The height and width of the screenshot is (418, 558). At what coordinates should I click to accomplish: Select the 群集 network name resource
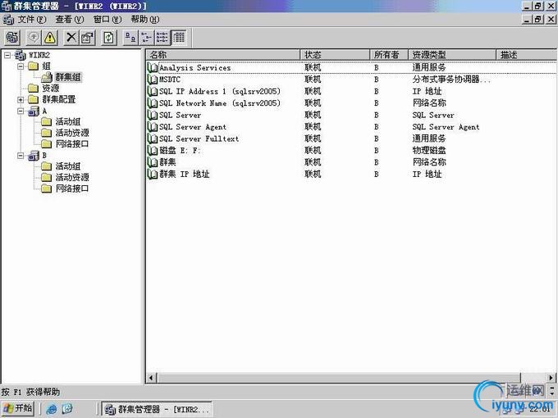click(x=167, y=162)
